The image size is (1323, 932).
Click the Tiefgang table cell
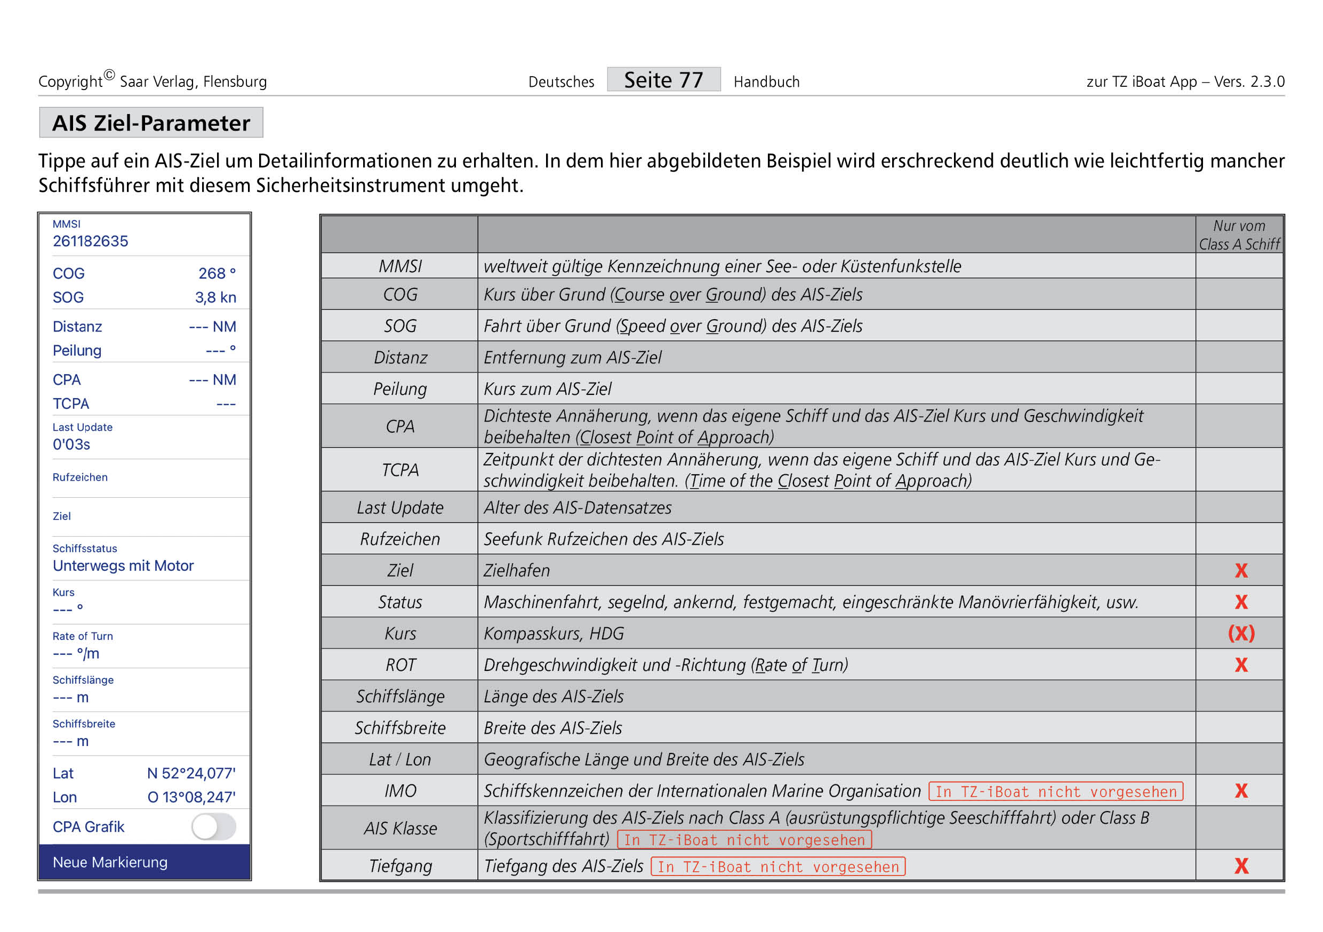[x=400, y=866]
